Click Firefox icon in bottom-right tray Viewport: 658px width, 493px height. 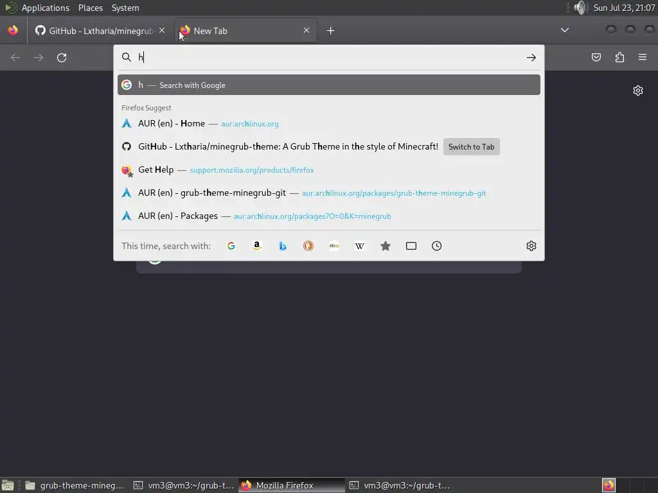point(609,485)
